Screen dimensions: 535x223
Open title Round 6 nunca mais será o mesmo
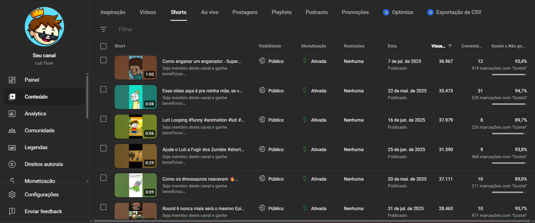pyautogui.click(x=203, y=208)
